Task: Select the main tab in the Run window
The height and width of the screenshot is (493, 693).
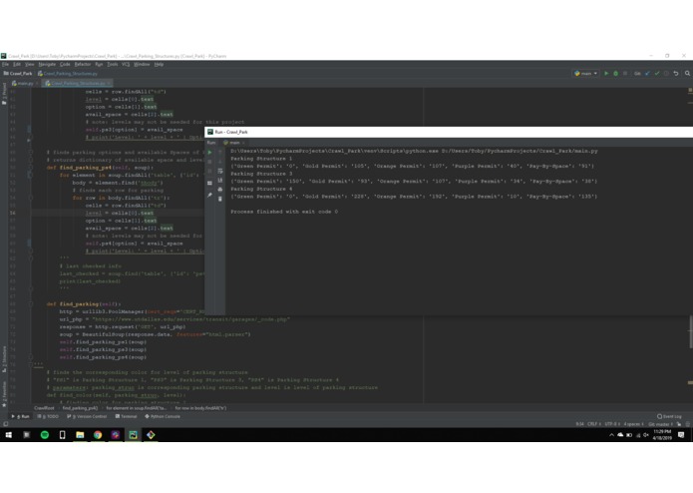Action: pos(233,143)
